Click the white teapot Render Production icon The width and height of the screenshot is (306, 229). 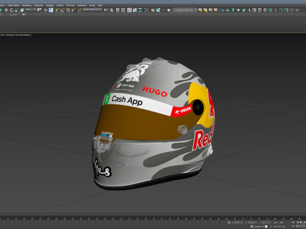coord(169,10)
